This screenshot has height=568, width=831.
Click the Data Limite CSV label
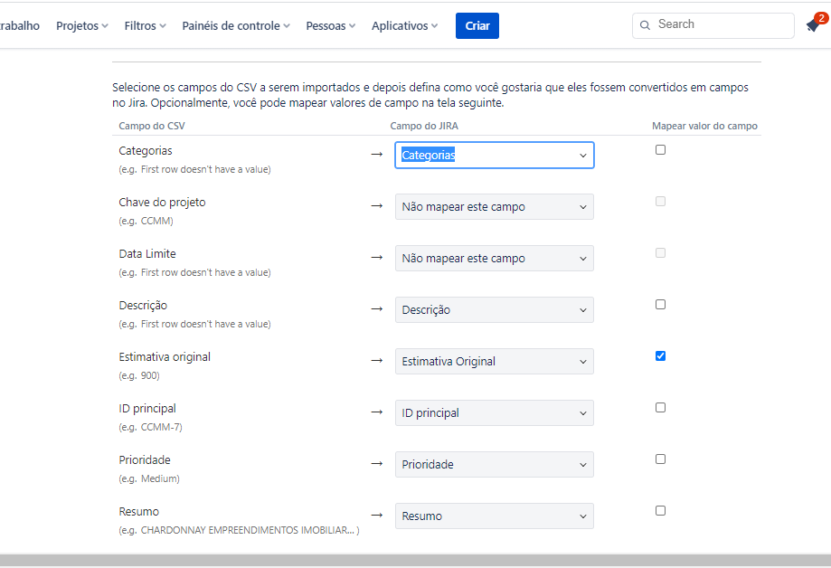(147, 253)
